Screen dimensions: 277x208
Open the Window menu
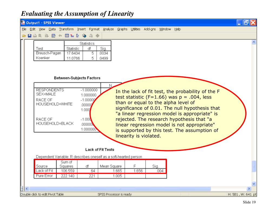tap(165, 29)
